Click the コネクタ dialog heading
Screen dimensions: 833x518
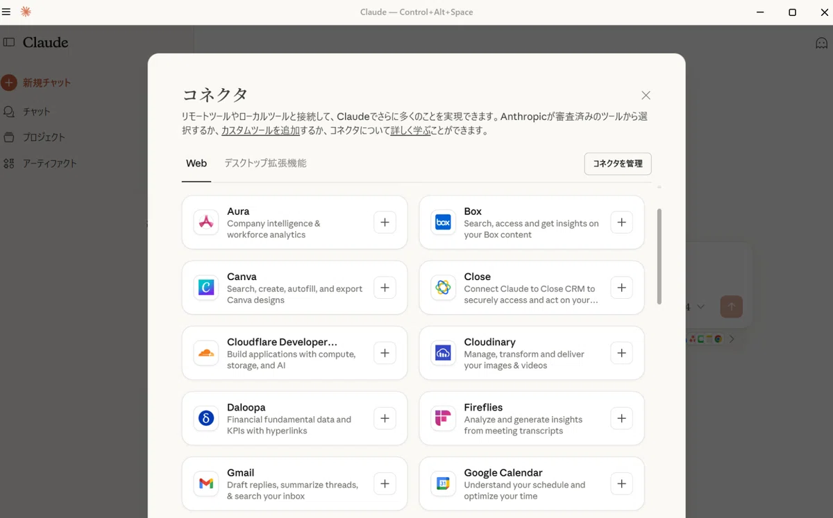coord(214,95)
